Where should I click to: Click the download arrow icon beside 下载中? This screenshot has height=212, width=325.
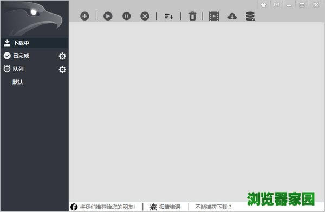7,43
